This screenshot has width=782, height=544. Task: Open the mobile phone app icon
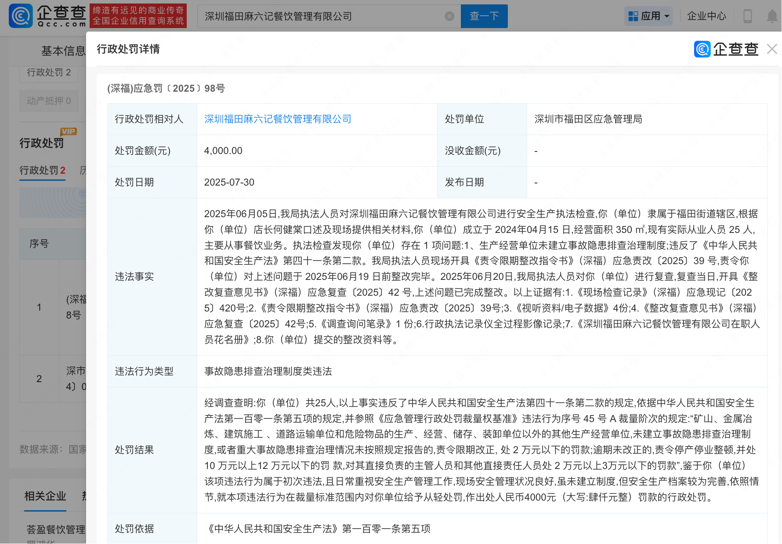(747, 16)
